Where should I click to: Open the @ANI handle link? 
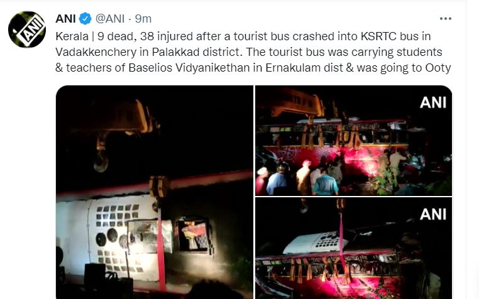(110, 19)
